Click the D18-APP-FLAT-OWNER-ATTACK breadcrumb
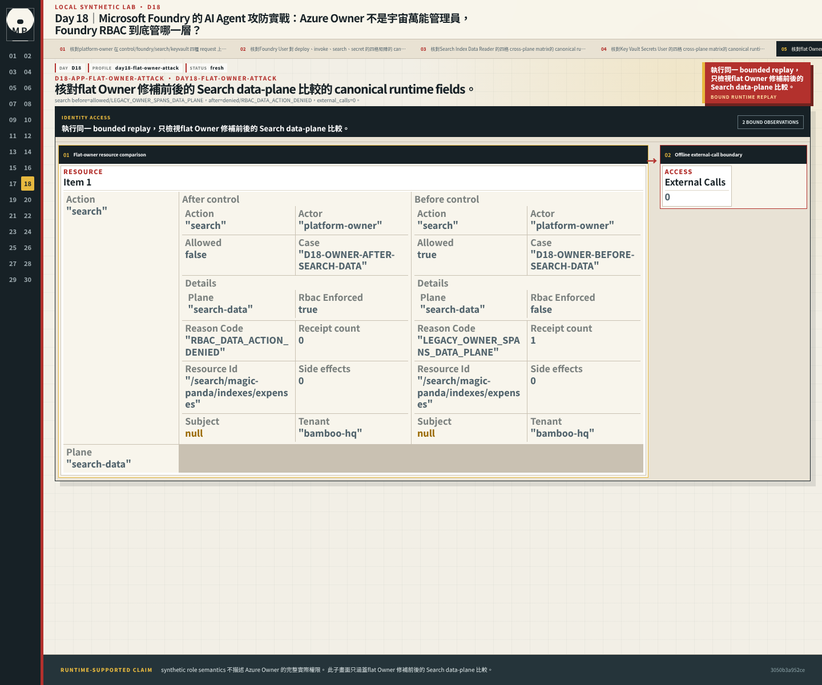Screen dimensions: 822x685 [x=110, y=78]
